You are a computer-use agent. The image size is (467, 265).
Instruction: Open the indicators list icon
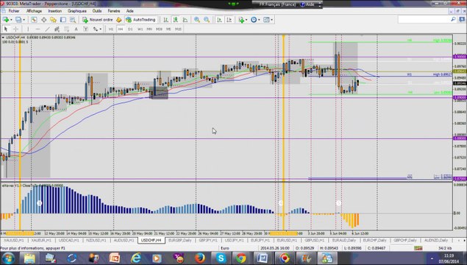click(241, 20)
